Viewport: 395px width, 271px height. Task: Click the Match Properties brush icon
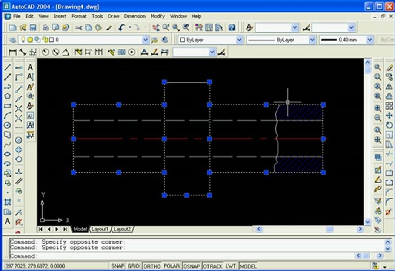109,27
